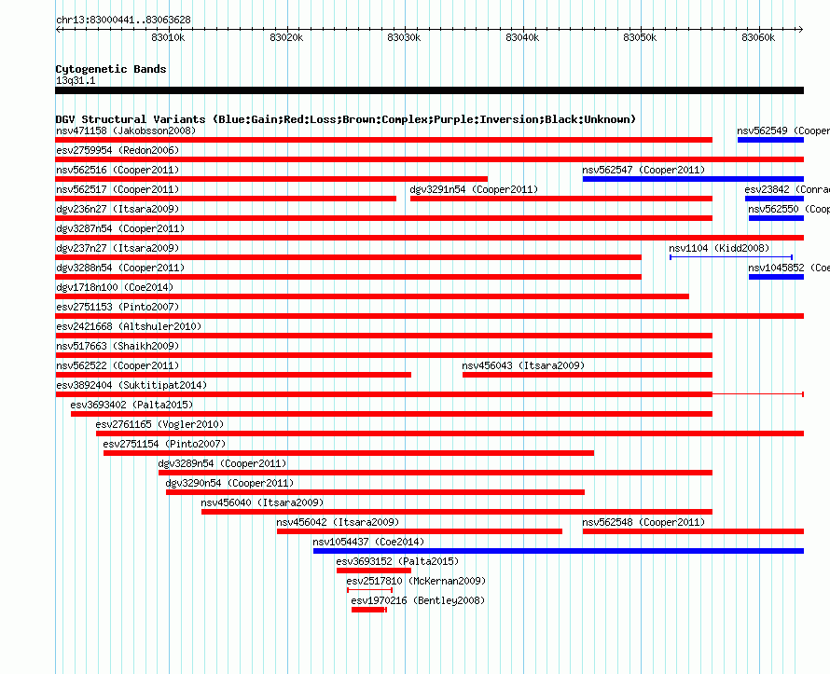This screenshot has height=674, width=830.
Task: Click the esv2751153 (Pinto2007) label
Action: click(x=118, y=307)
